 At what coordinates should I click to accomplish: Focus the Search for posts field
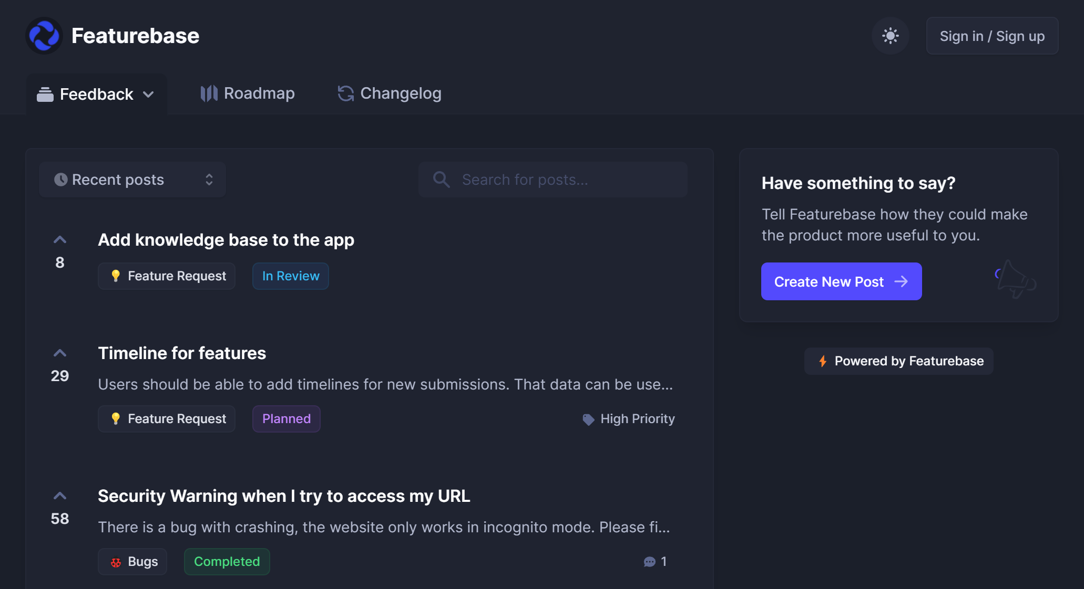coord(553,180)
